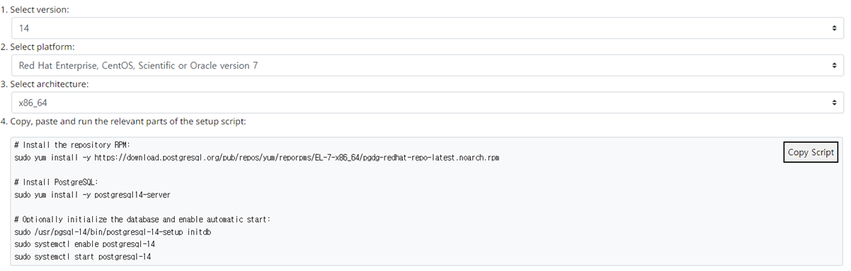851x271 pixels.
Task: Click the 'systemctl enable postgresql-14' line
Action: pyautogui.click(x=85, y=243)
